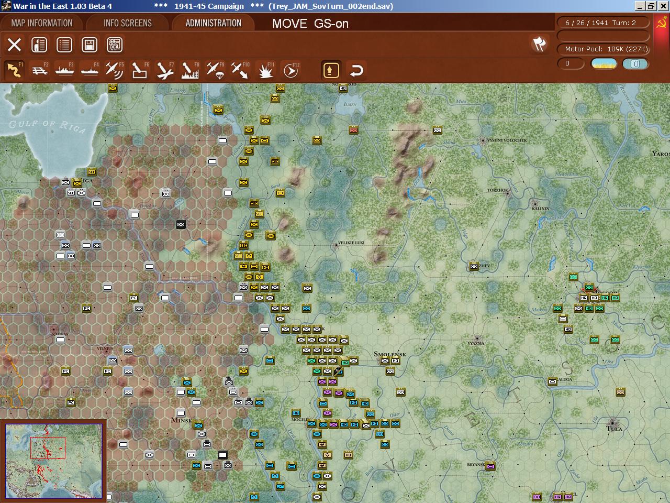Open the game options list icon
Screen dimensions: 670x503
[x=64, y=45]
